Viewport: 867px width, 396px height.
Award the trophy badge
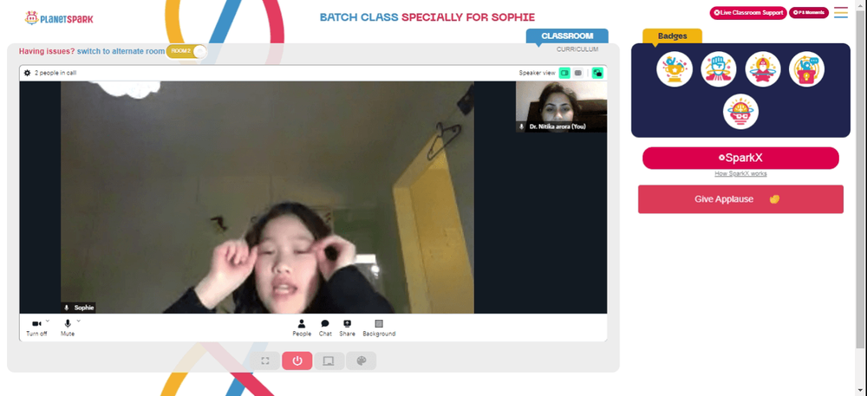point(675,69)
